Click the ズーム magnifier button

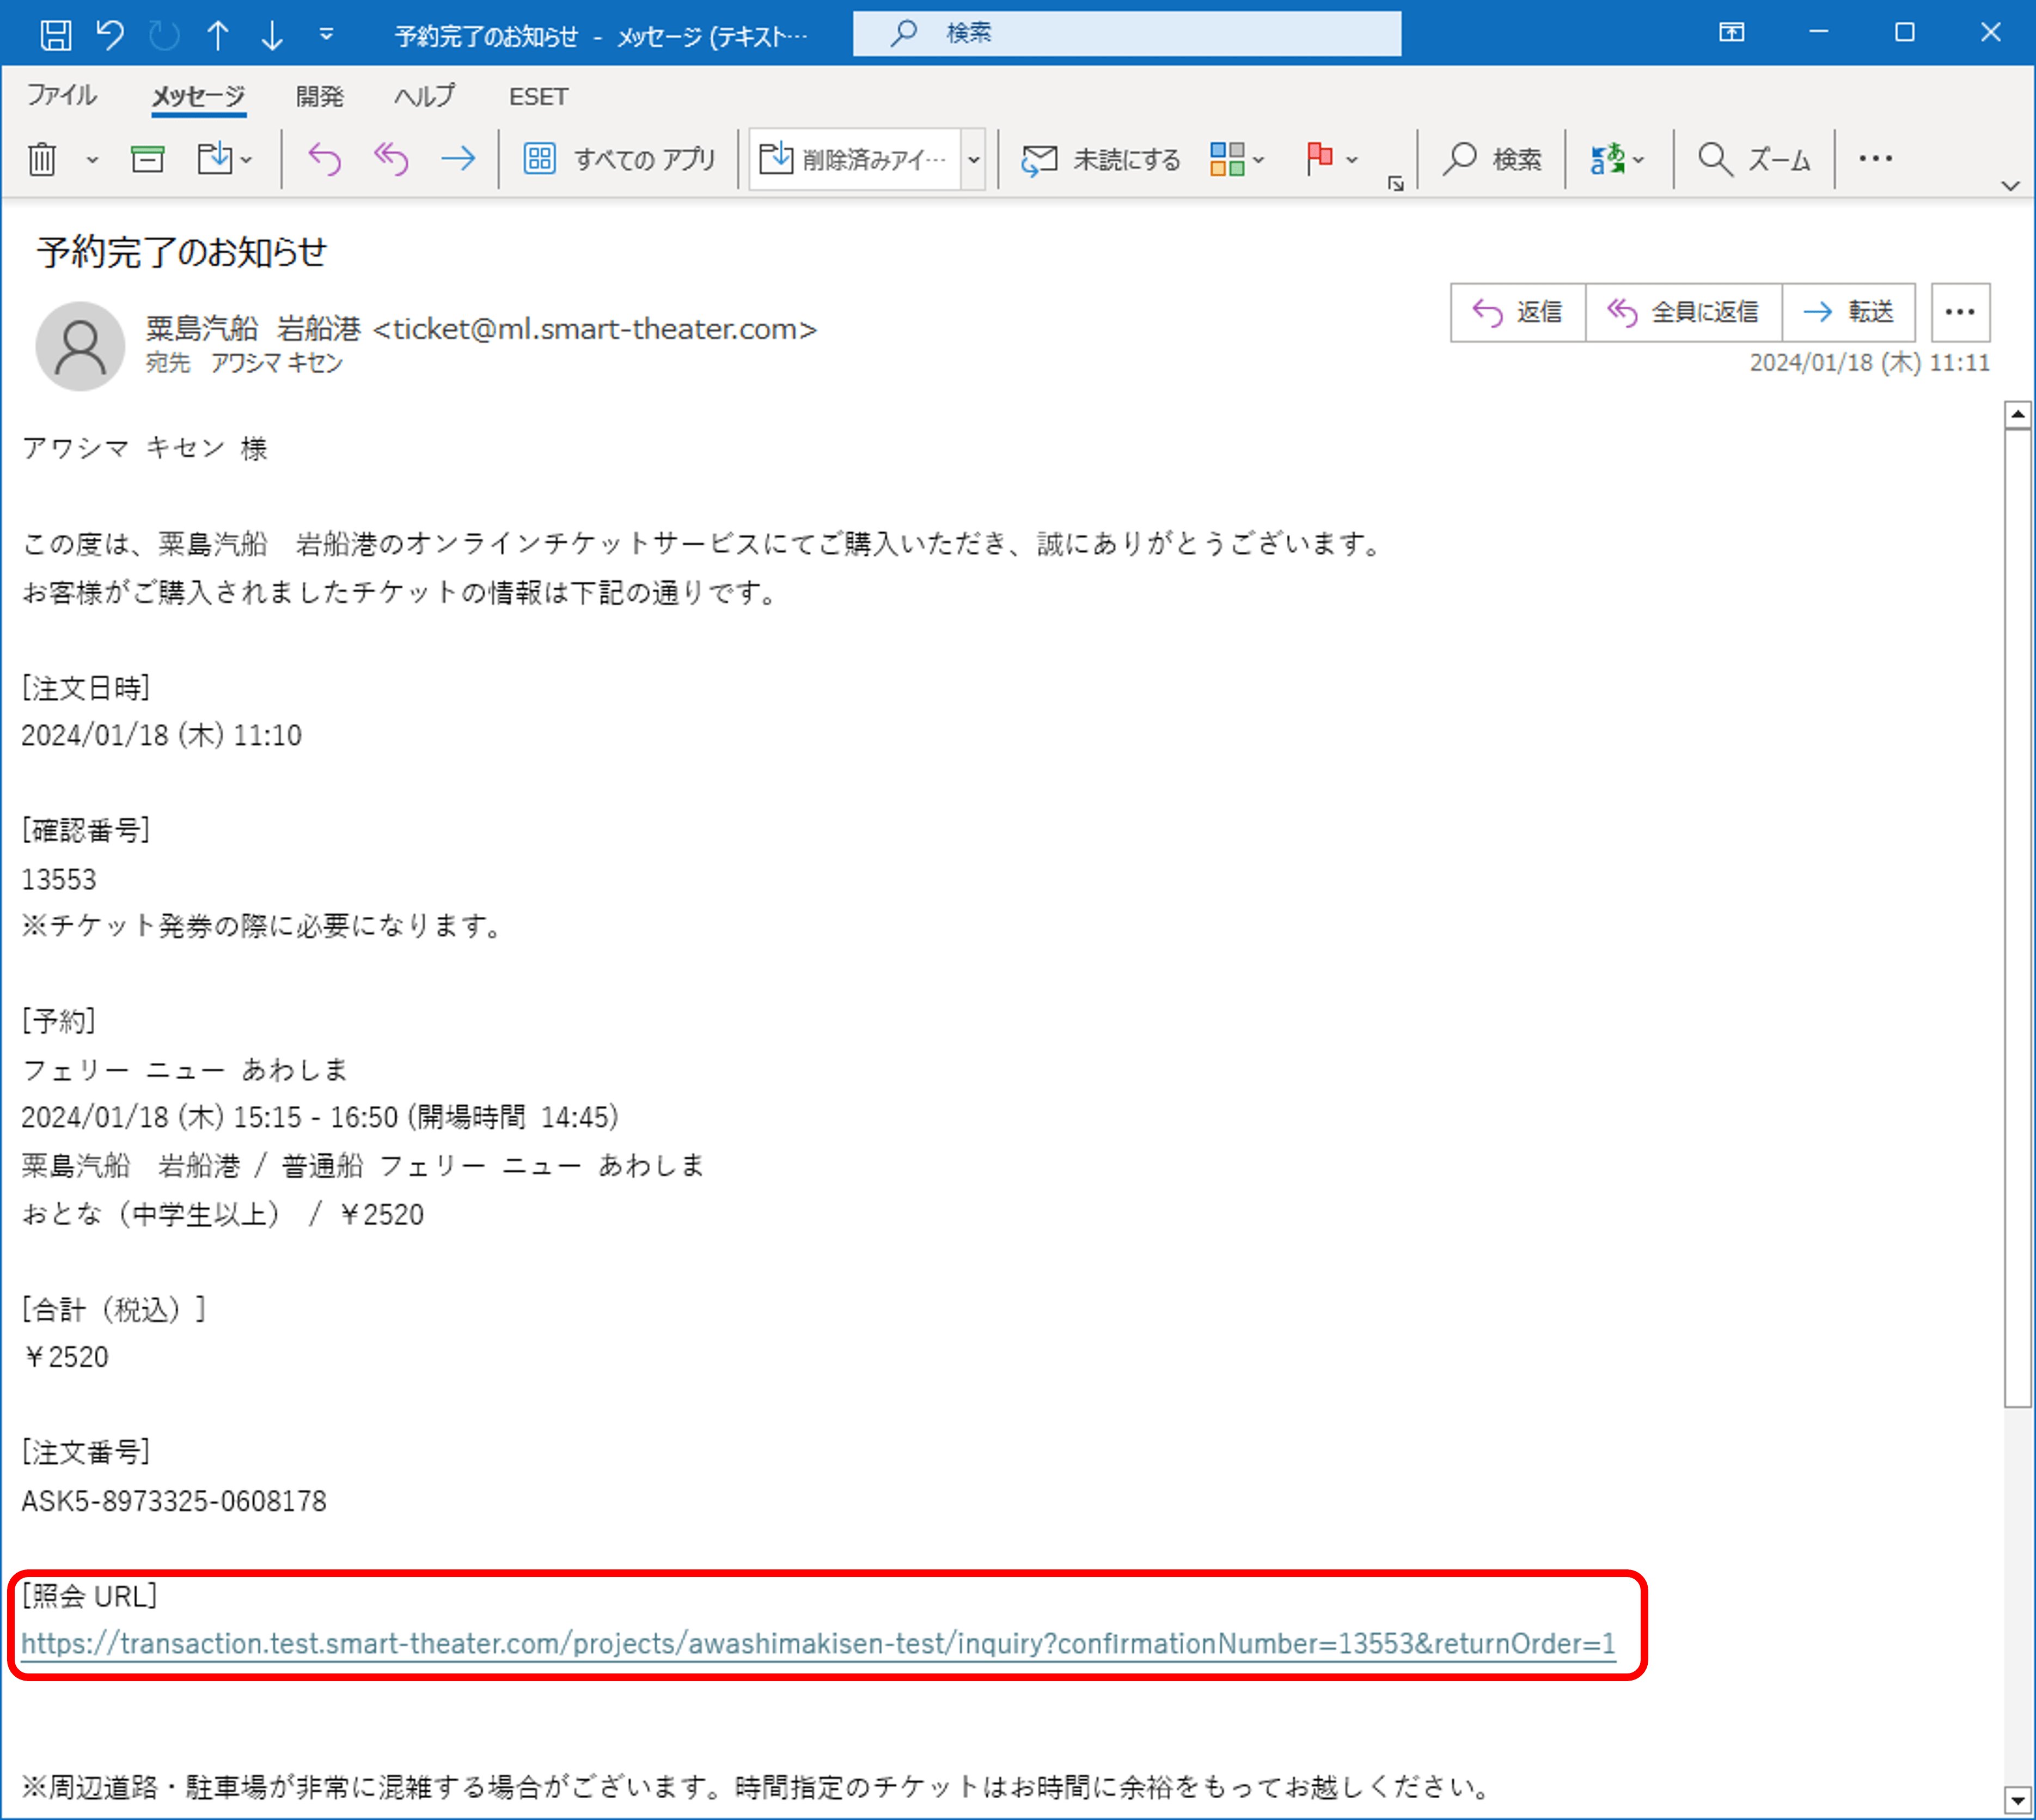click(1754, 159)
